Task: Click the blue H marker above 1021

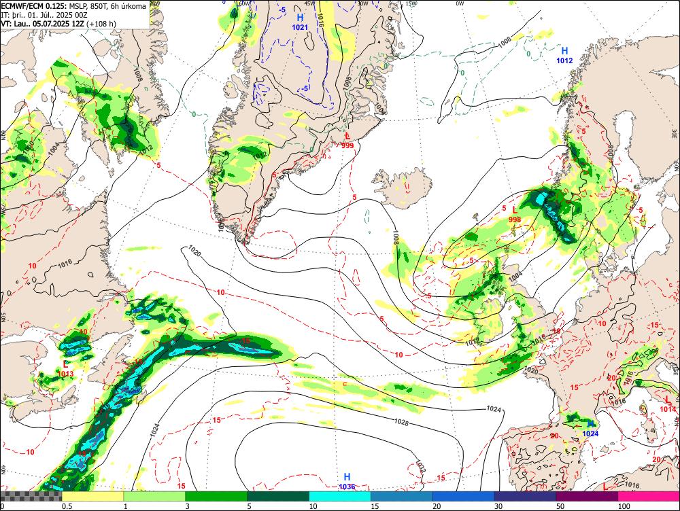Action: (x=300, y=18)
